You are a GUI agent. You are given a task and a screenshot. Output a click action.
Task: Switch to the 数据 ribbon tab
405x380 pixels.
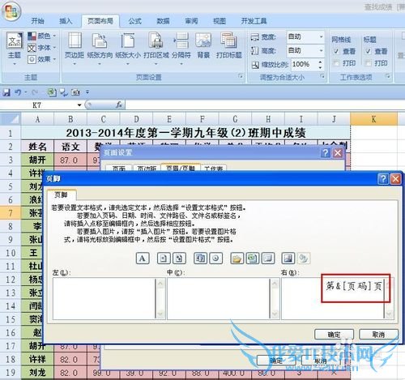pos(163,21)
